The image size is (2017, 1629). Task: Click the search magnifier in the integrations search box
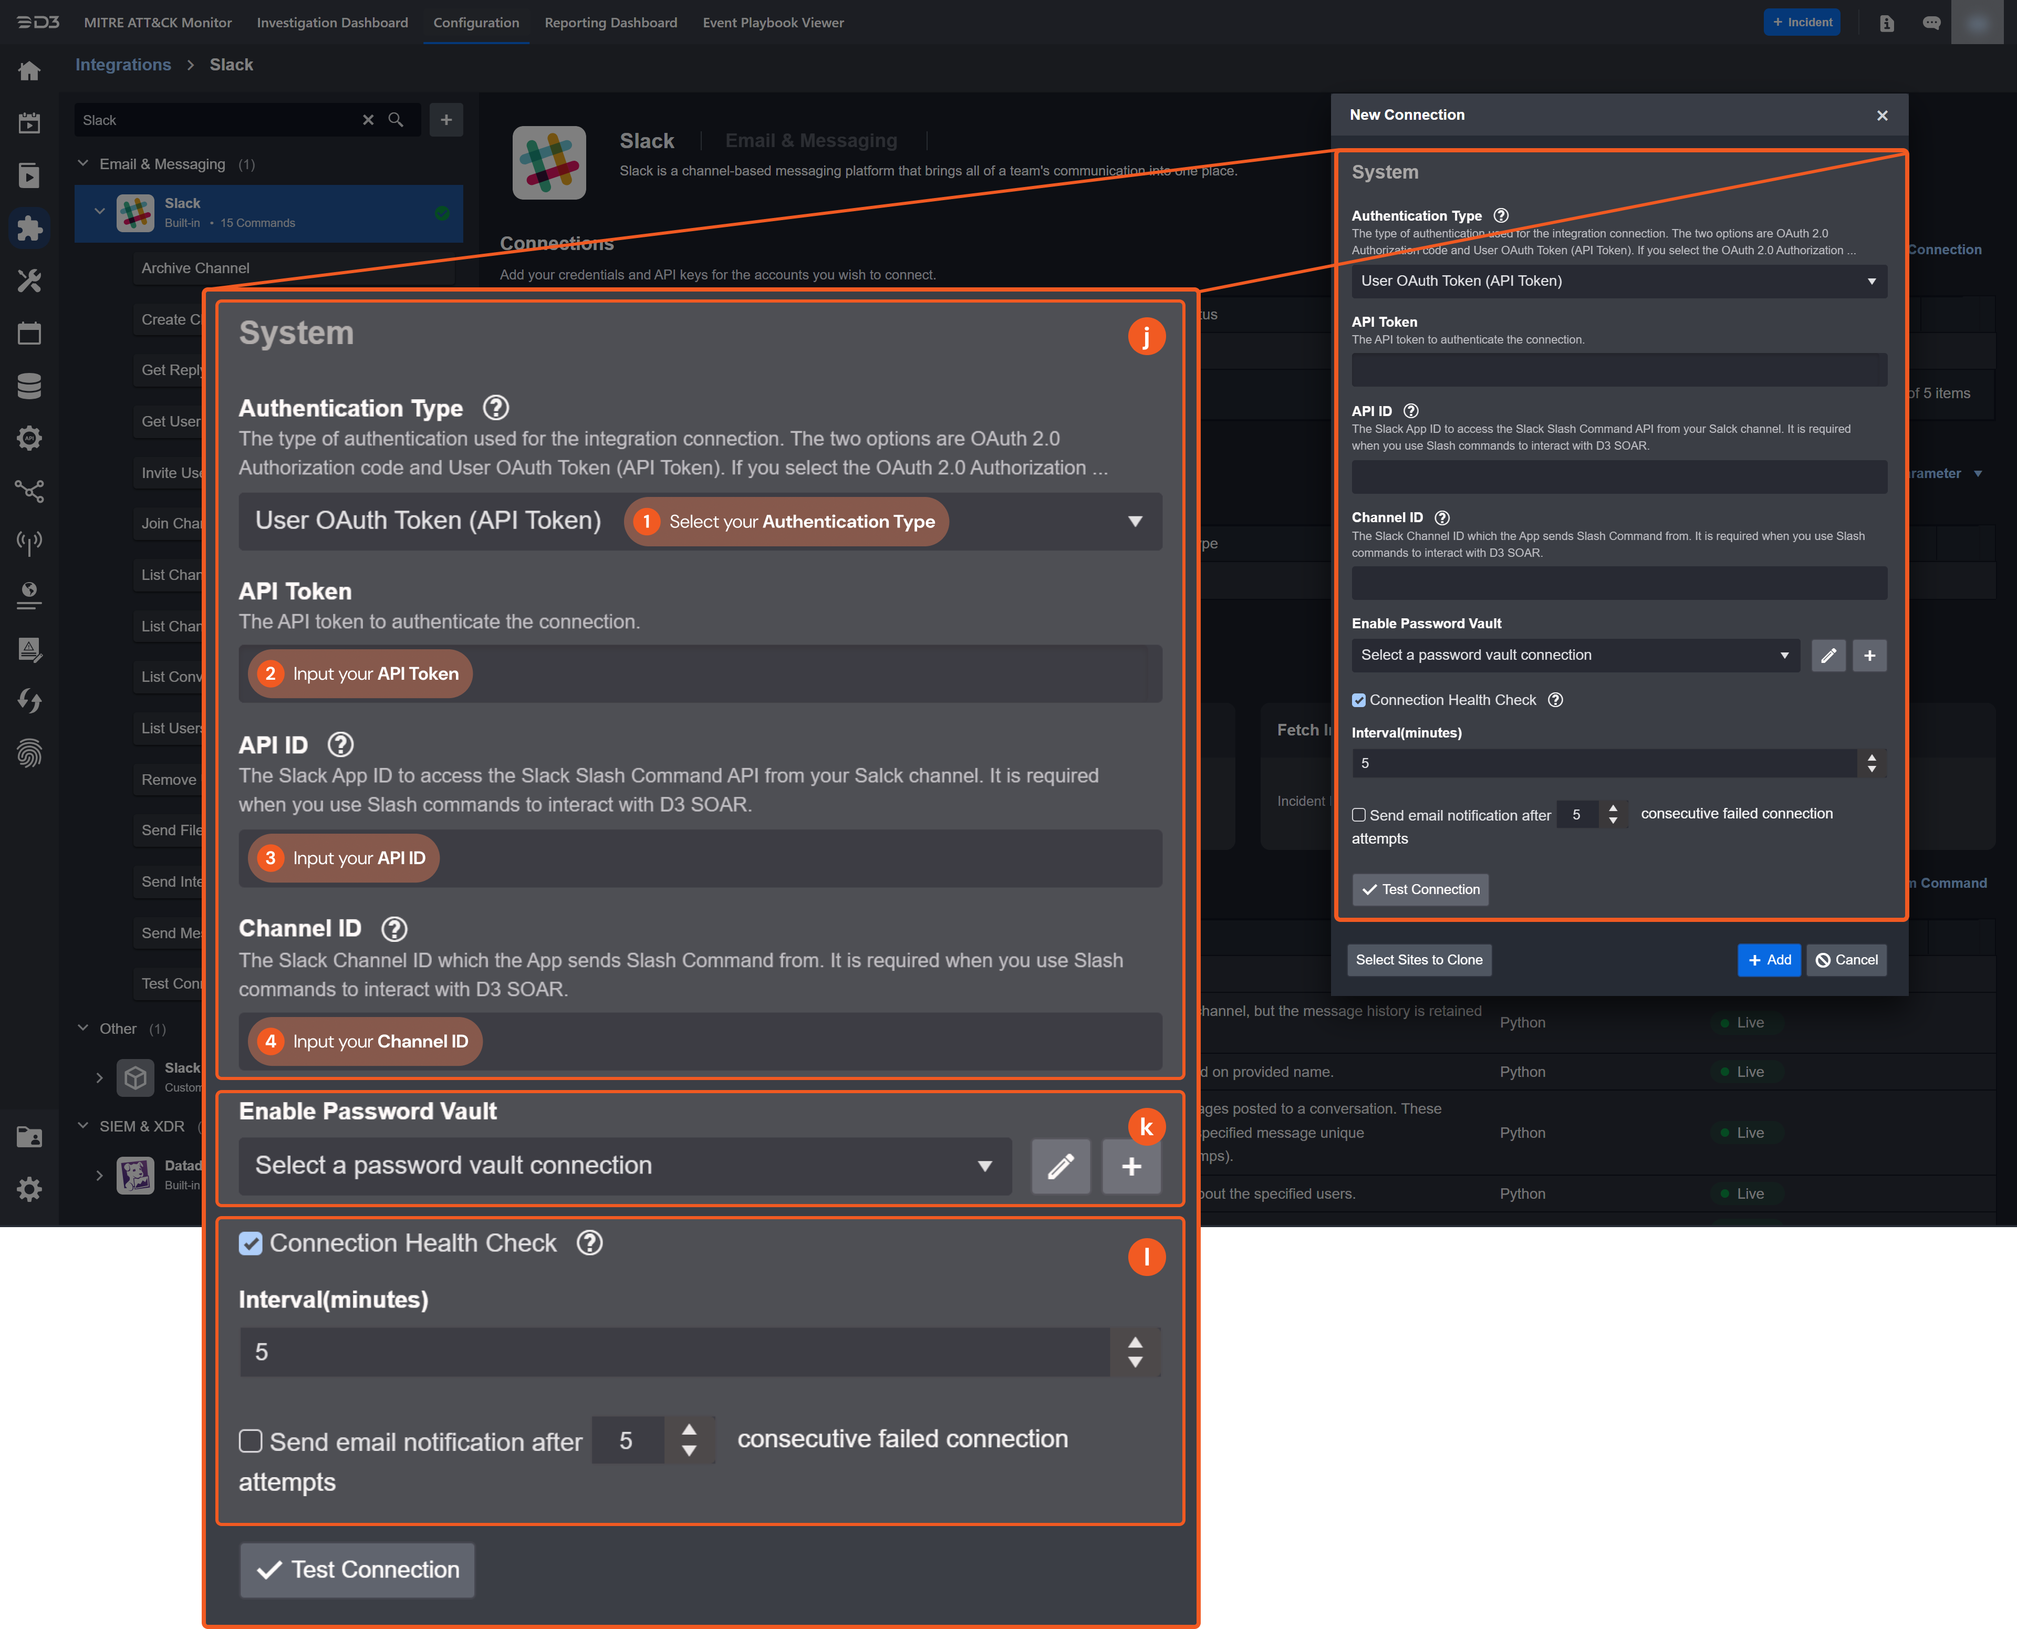[x=396, y=120]
